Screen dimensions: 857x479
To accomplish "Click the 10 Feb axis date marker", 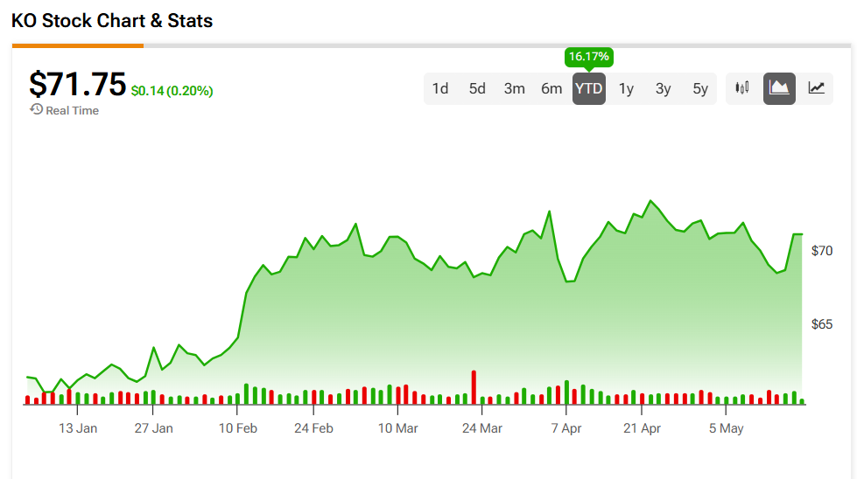I will (238, 428).
